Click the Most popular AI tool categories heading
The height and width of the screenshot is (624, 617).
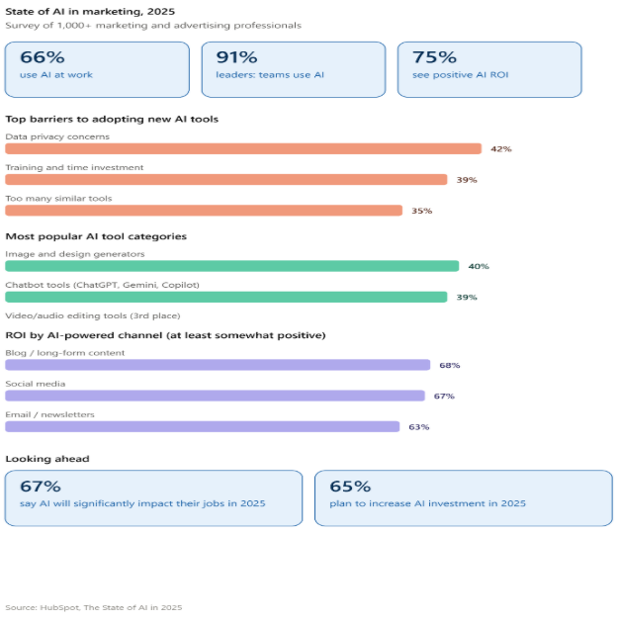(x=96, y=236)
